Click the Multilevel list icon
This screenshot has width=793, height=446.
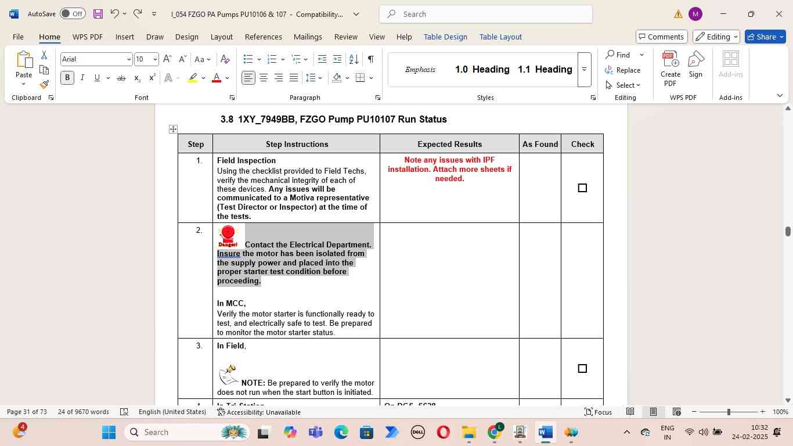tap(296, 59)
